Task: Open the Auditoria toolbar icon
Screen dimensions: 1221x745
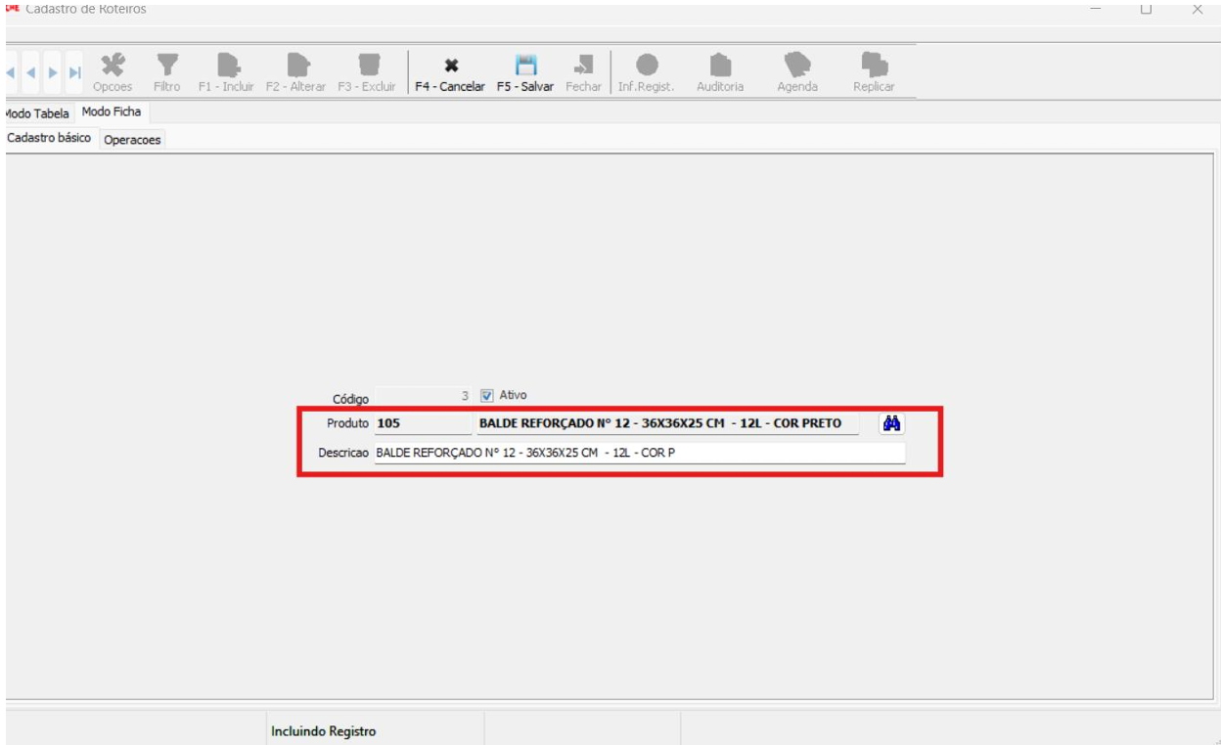Action: [x=720, y=66]
